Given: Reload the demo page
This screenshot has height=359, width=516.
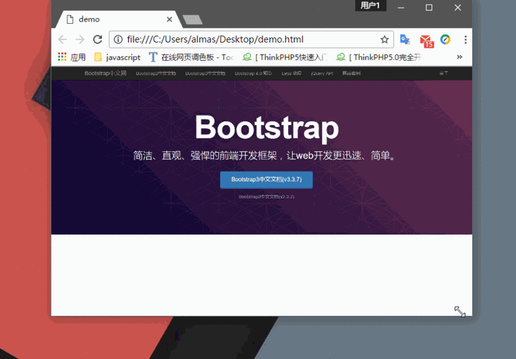Looking at the screenshot, I should [x=97, y=39].
